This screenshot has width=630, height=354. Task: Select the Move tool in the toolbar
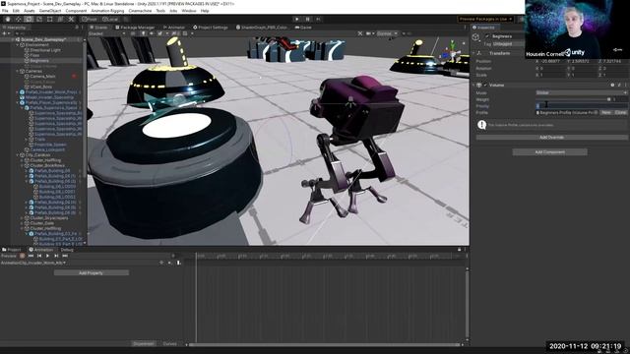coord(19,19)
